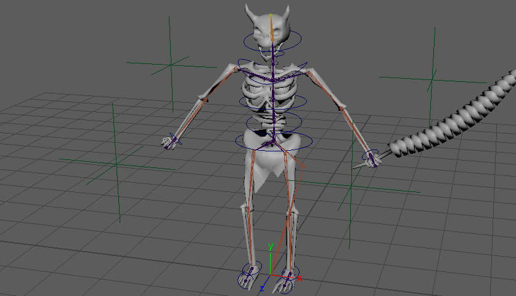Click the elbow joint of the empty-handed arm
The width and height of the screenshot is (516, 296).
206,99
